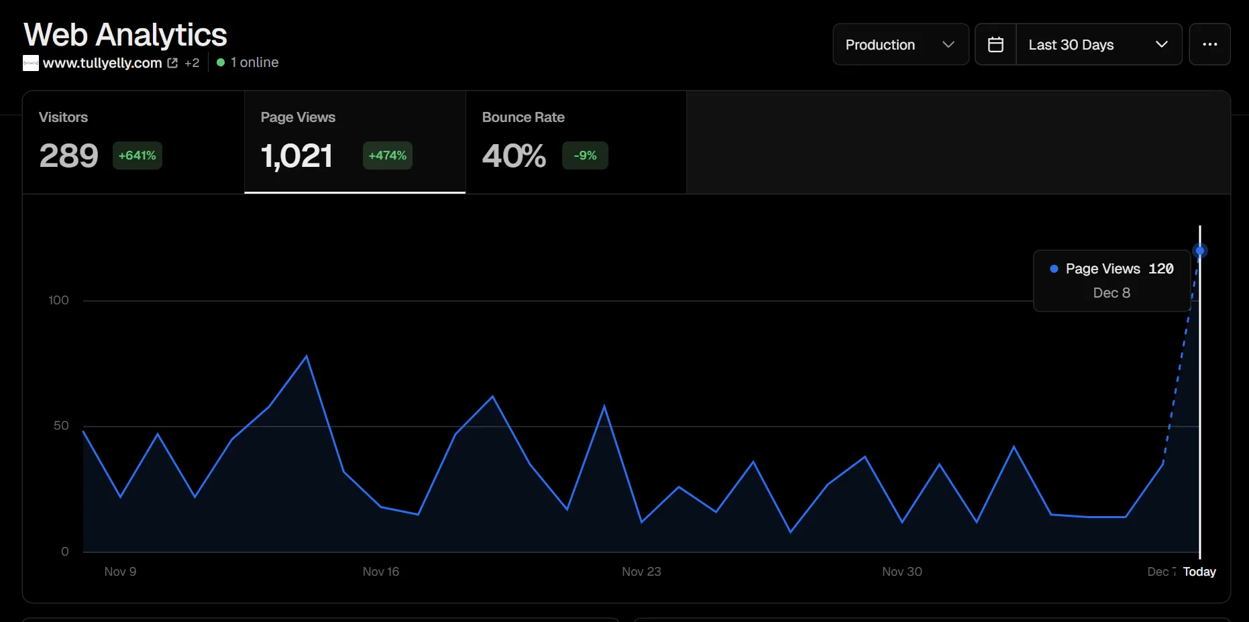
Task: Click the Nov 23 axis label
Action: point(641,572)
